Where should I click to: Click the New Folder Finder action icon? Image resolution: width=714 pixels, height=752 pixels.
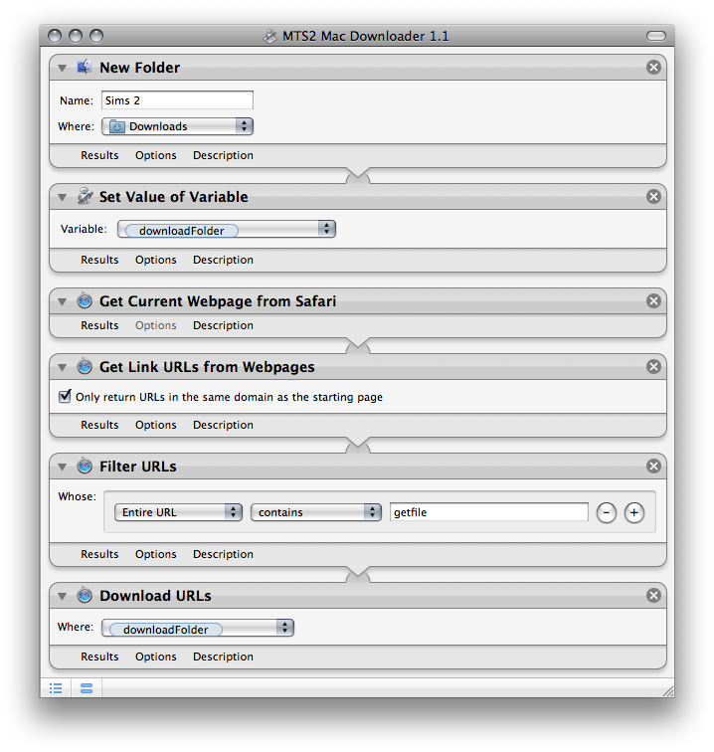pos(85,68)
